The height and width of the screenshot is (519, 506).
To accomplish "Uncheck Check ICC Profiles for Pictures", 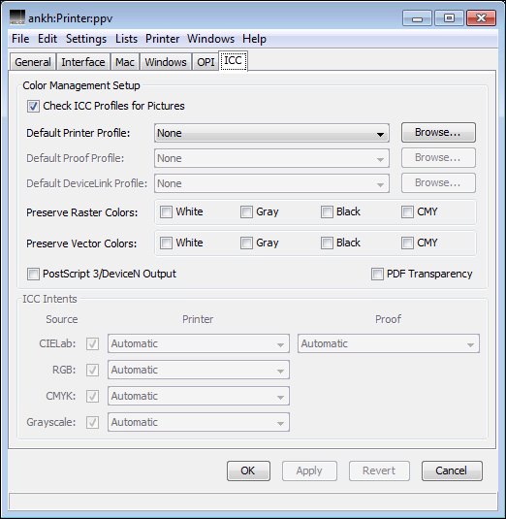I will (x=33, y=107).
